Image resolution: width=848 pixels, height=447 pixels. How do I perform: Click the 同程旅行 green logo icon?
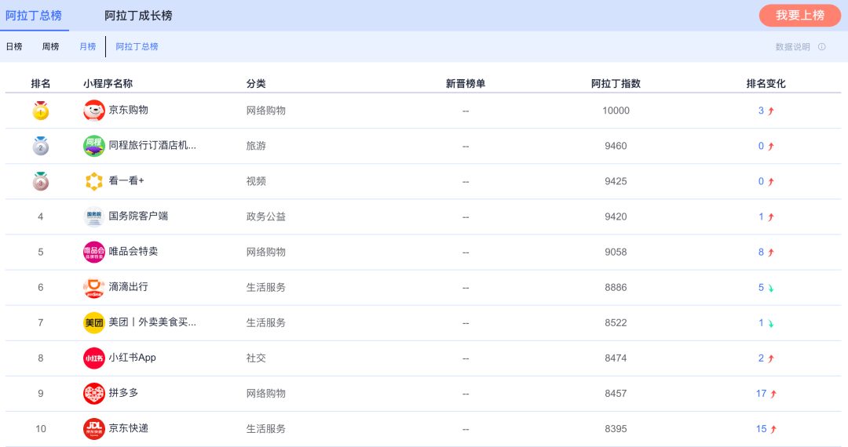tap(94, 146)
